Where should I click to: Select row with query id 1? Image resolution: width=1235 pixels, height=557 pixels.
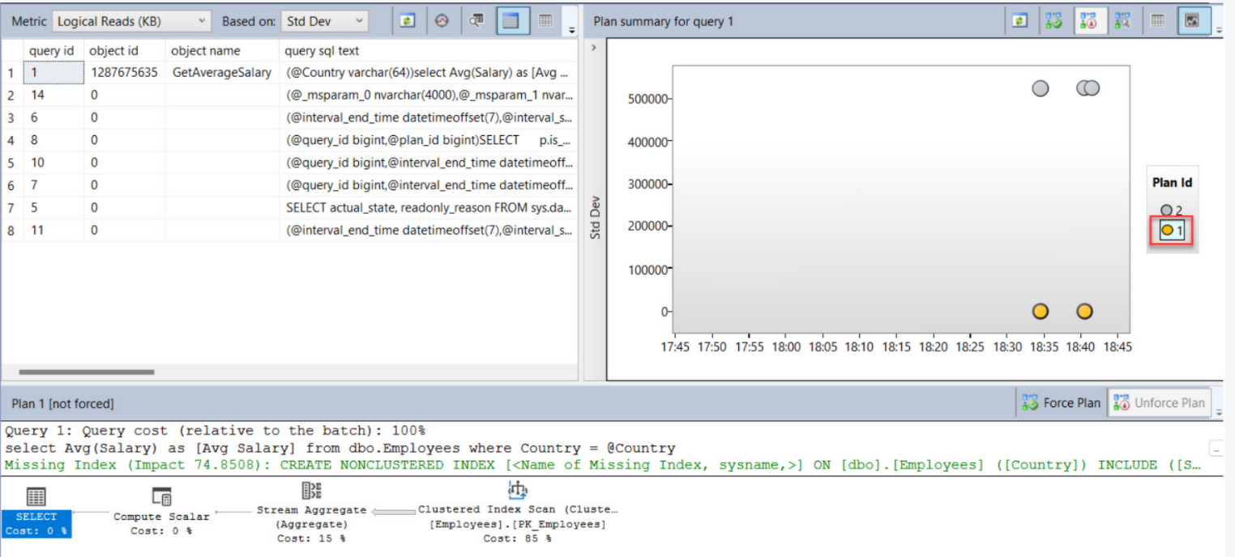click(x=289, y=72)
